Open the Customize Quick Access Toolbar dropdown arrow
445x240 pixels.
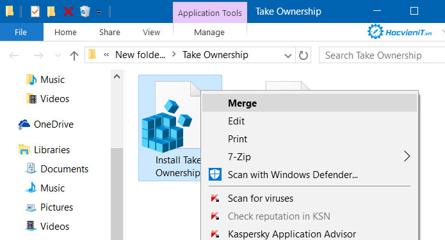99,12
